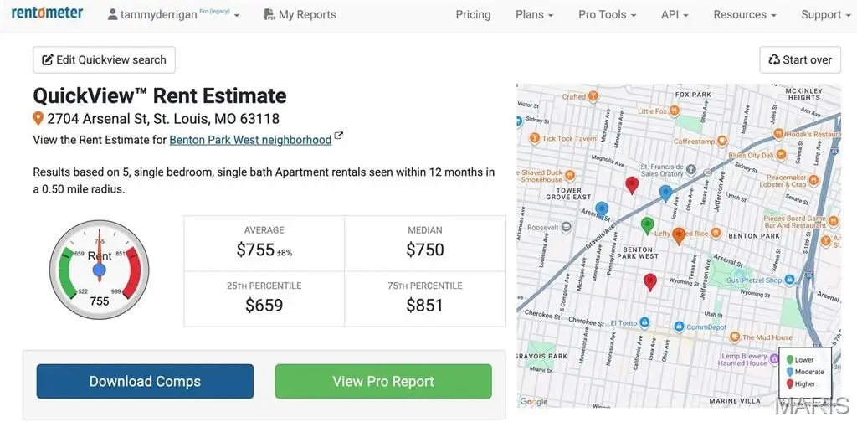Open the API dropdown menu

pyautogui.click(x=675, y=15)
